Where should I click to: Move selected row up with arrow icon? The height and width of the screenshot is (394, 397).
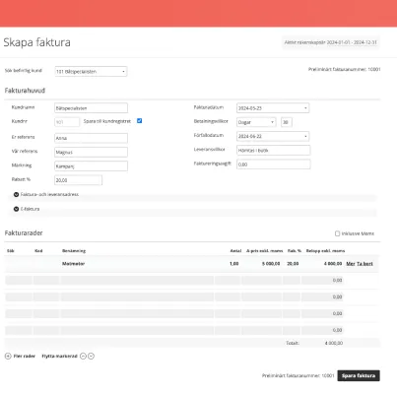click(83, 356)
